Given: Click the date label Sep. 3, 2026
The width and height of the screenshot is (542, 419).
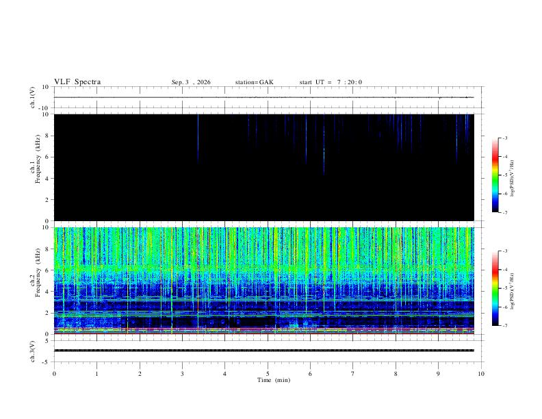Looking at the screenshot, I should click(191, 82).
